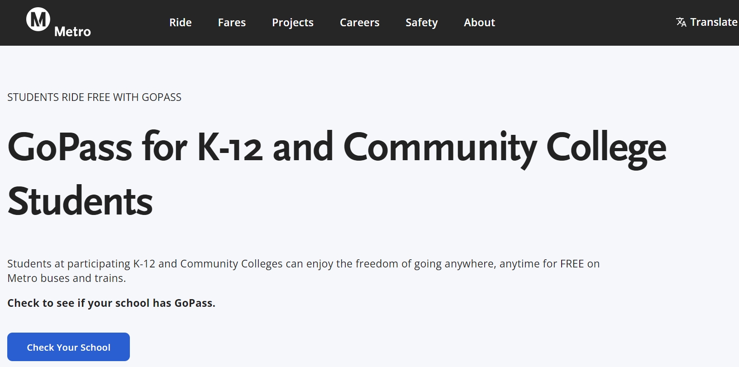Click the Translate language icon

point(681,22)
